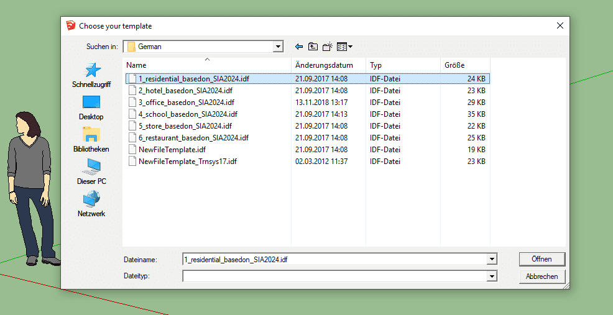Select 3_office_basedon_SIA2024.idf file
Viewport: 613px width, 315px height.
click(x=186, y=103)
